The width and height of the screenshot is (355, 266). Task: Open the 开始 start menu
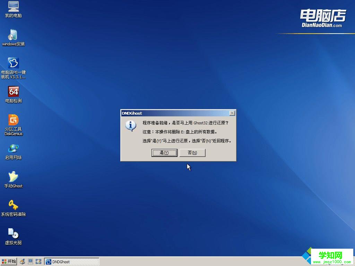point(9,261)
